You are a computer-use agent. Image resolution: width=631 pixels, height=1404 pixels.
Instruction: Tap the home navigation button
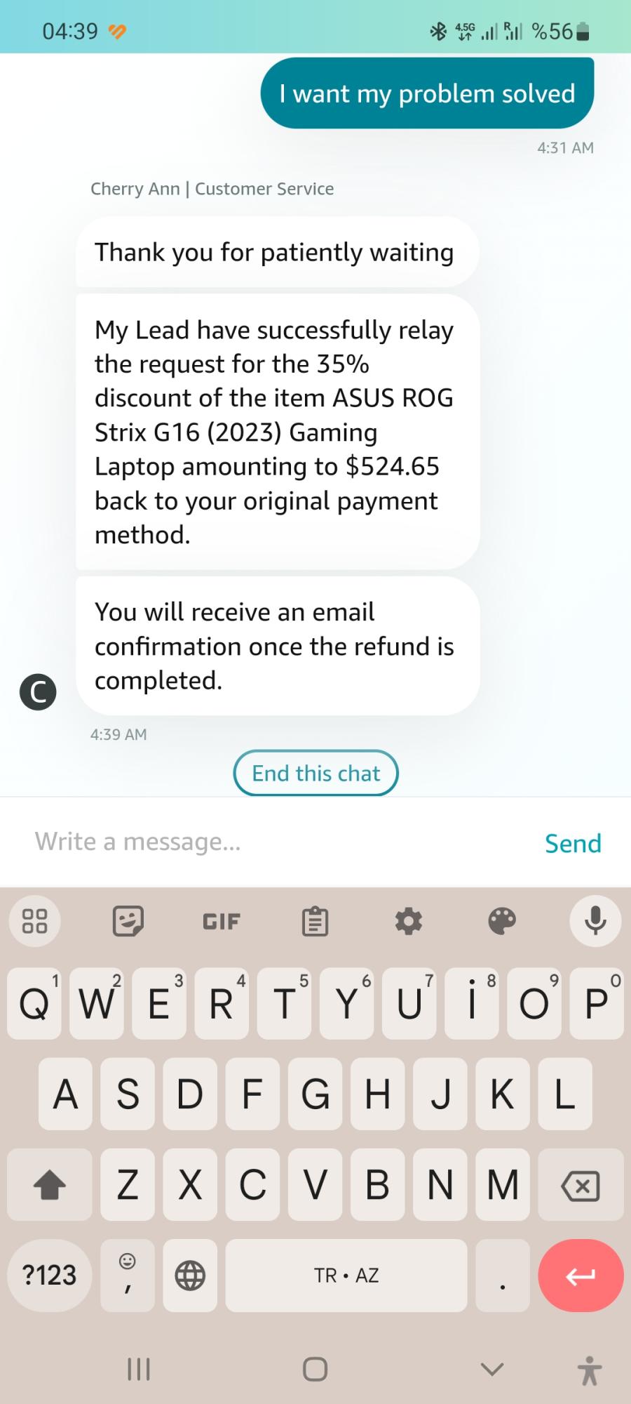(315, 1369)
